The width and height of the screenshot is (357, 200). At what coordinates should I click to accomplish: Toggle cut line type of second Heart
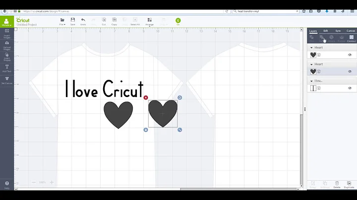click(x=319, y=71)
